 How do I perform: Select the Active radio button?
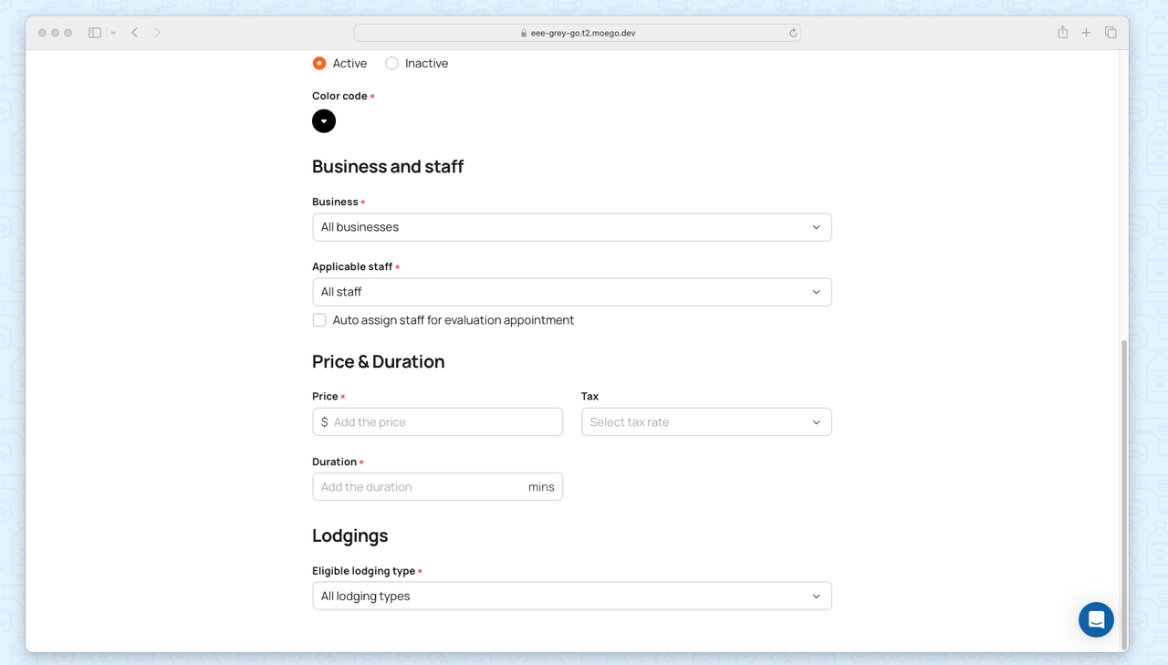pos(319,63)
